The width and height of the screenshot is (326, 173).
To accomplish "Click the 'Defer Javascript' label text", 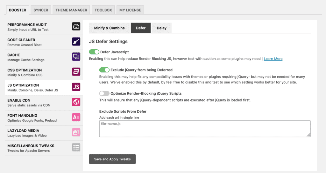I will click(115, 52).
